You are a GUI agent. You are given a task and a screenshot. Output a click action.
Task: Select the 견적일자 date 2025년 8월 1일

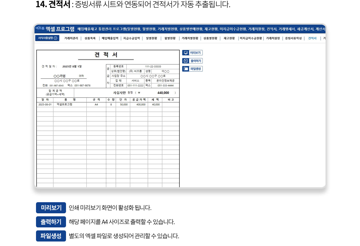point(72,67)
